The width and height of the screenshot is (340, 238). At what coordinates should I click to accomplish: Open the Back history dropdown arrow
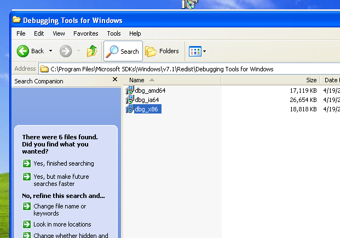coord(50,51)
